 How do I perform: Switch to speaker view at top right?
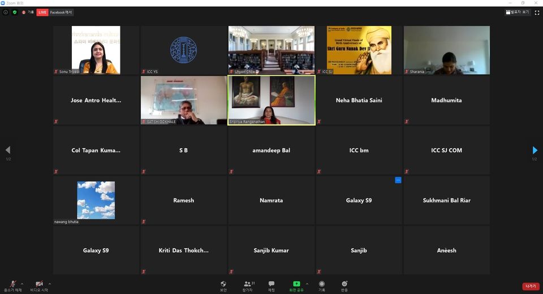pos(518,12)
